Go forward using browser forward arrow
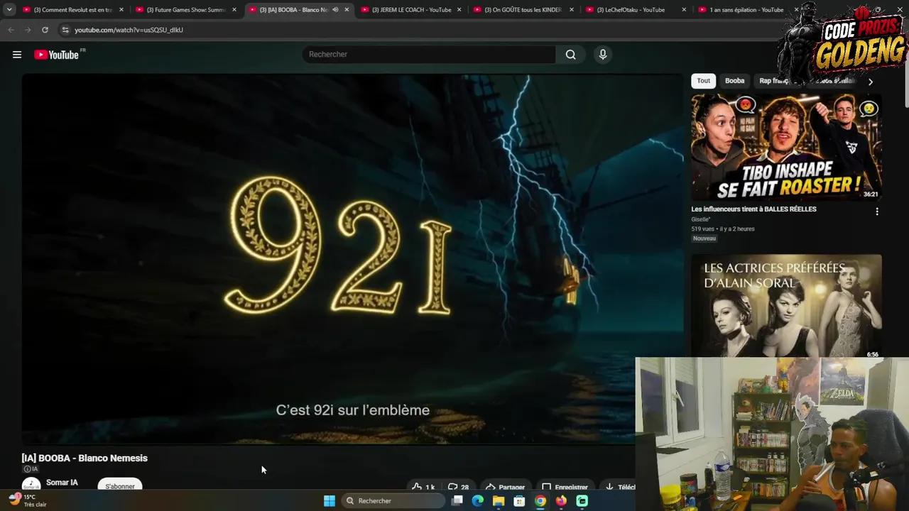This screenshot has width=909, height=511. 28,30
